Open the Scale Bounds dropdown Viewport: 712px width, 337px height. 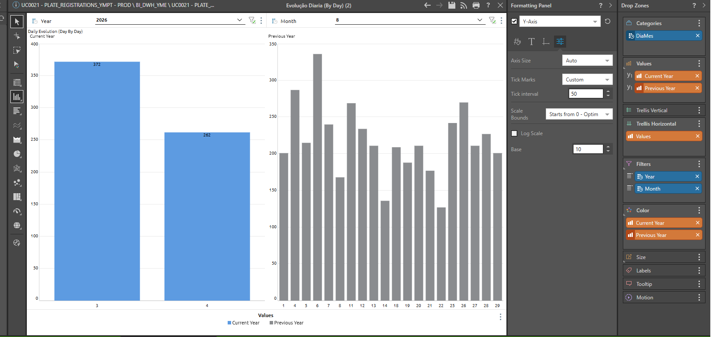point(579,114)
